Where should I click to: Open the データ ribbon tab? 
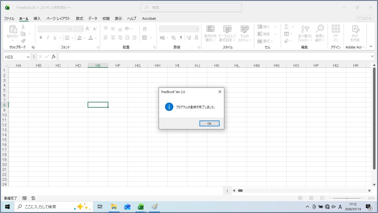pos(93,19)
